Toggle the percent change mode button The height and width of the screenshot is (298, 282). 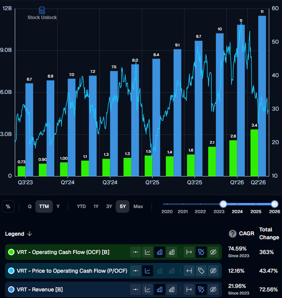pos(8,206)
